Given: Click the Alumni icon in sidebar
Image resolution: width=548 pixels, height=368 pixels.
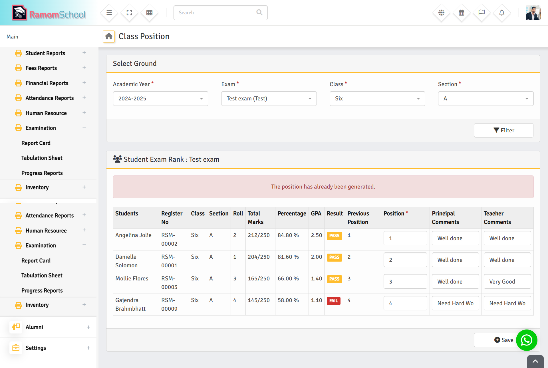Looking at the screenshot, I should click(16, 327).
